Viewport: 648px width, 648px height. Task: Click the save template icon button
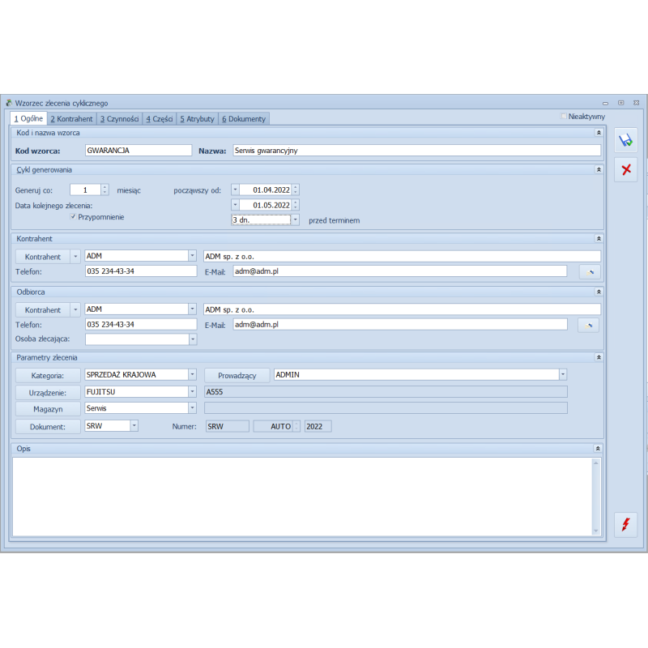(x=625, y=140)
